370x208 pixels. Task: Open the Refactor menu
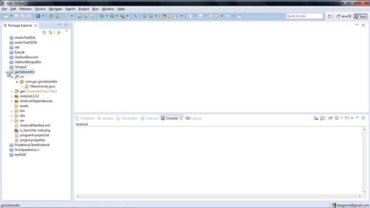[x=25, y=9]
